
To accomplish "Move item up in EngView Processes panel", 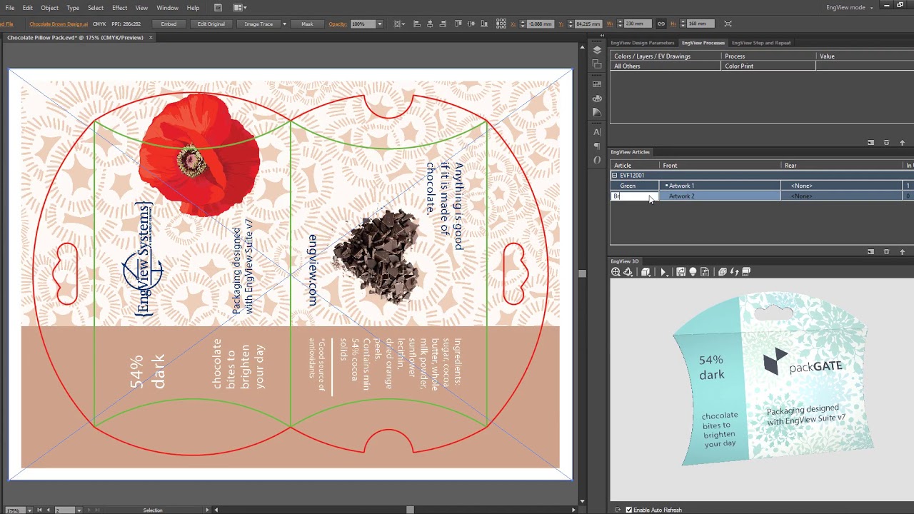I will click(902, 143).
